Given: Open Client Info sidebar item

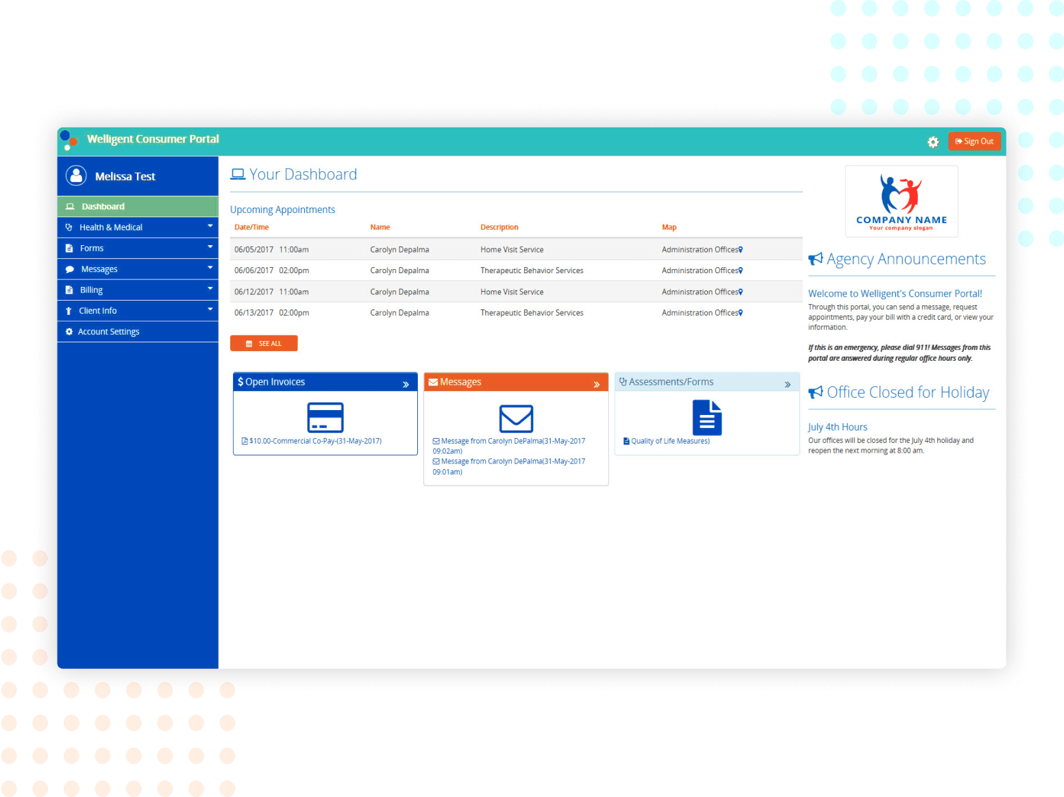Looking at the screenshot, I should click(138, 311).
